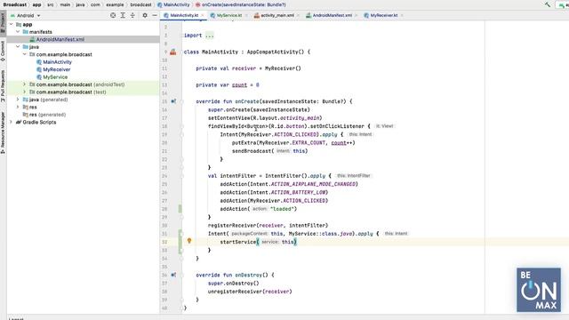The height and width of the screenshot is (320, 569).
Task: Close the AndroidManifest.xml tab
Action: (356, 16)
